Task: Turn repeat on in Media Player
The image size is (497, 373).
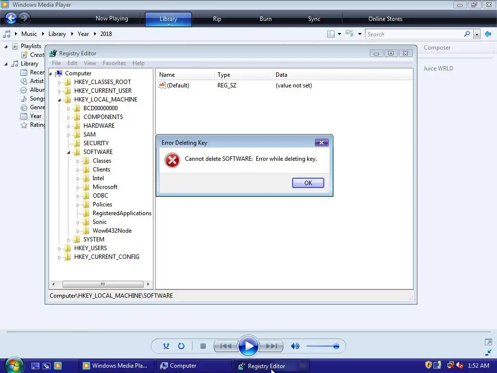Action: tap(181, 346)
